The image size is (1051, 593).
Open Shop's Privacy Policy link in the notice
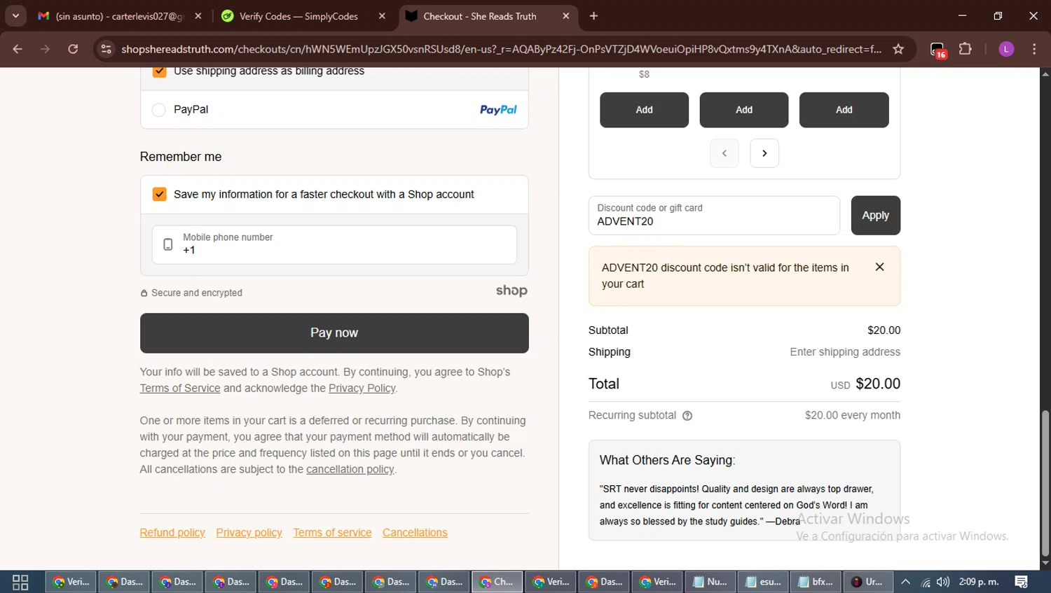coord(362,388)
